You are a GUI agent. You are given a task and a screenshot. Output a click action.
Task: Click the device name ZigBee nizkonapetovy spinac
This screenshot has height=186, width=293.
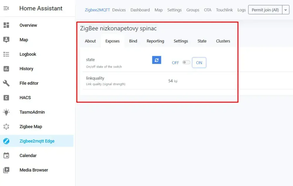point(118,28)
